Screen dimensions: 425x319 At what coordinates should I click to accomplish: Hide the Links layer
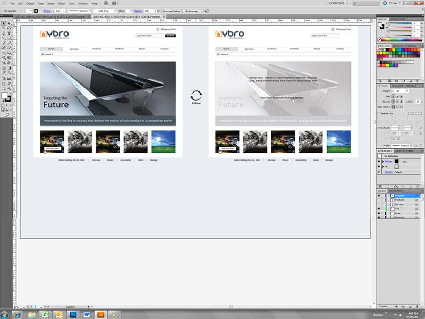379,213
